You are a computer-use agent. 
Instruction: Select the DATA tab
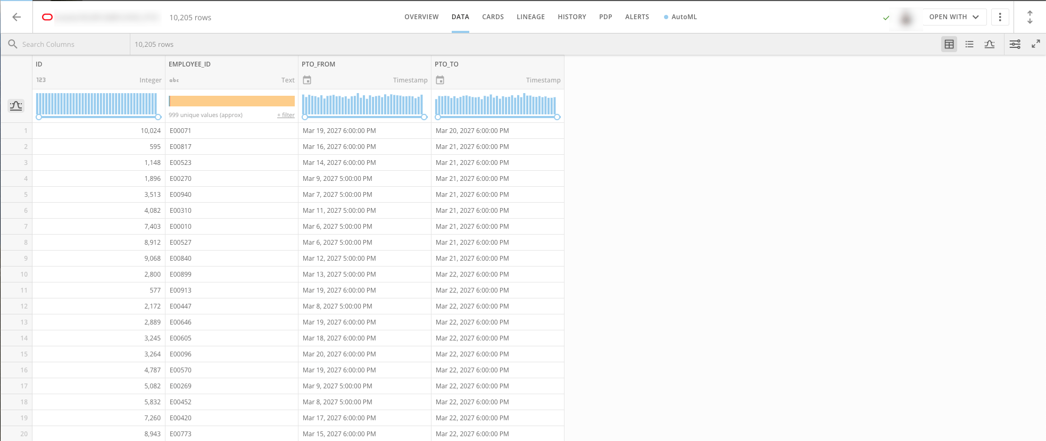460,17
